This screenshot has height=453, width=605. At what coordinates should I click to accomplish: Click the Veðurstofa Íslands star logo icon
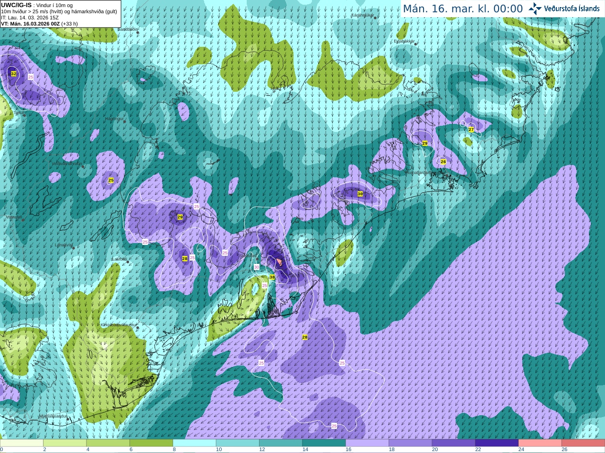(x=535, y=9)
